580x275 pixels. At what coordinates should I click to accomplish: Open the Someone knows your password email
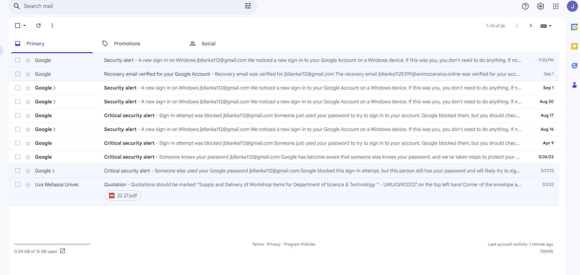(284, 157)
